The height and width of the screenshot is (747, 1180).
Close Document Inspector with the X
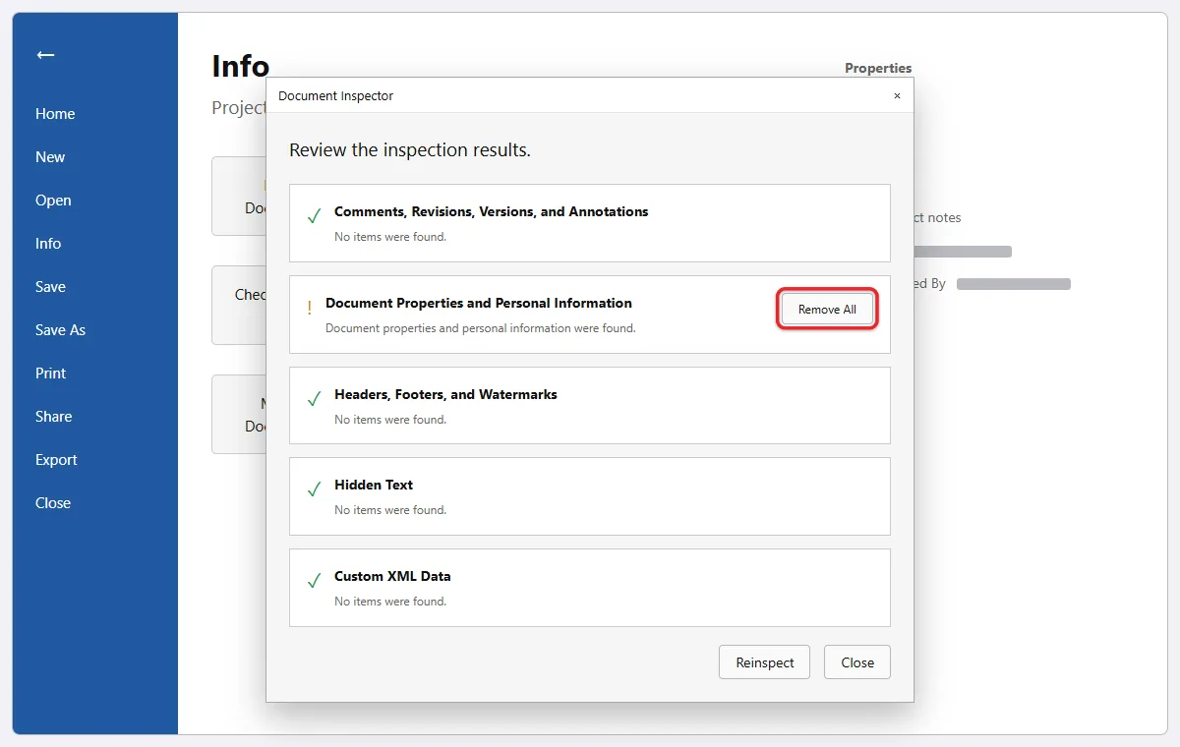click(x=897, y=96)
